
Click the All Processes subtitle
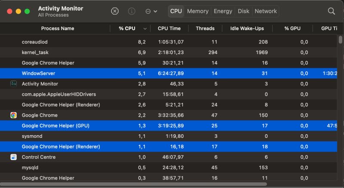(53, 15)
